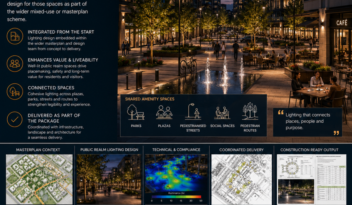
Task: Click the Connected Spaces tree and bench icon
Action: tap(15, 91)
